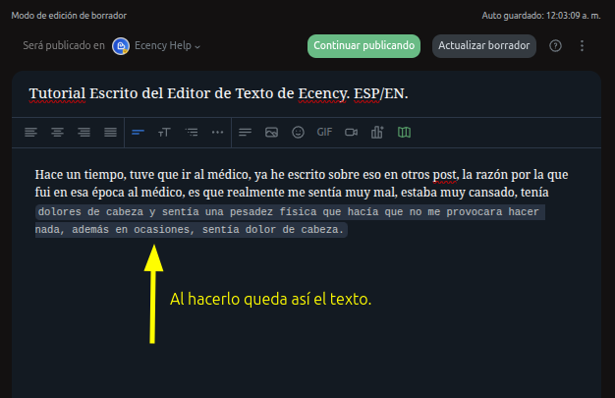This screenshot has width=615, height=398.
Task: Click the misspelled word 'post'
Action: pos(444,175)
